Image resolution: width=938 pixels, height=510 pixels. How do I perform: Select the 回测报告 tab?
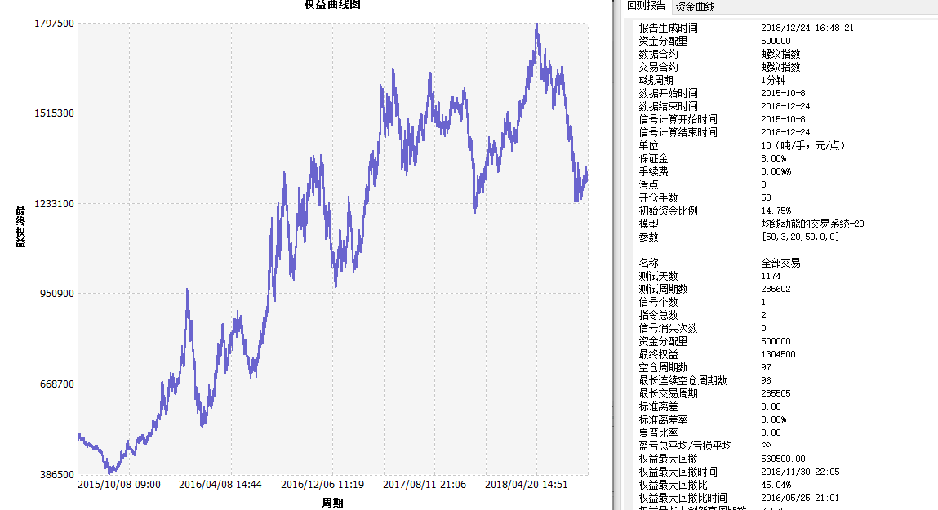[x=646, y=7]
